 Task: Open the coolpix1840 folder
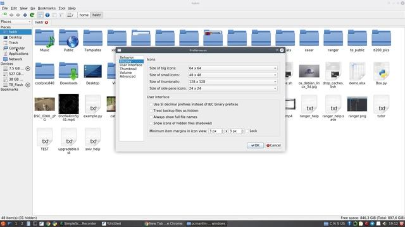point(45,73)
